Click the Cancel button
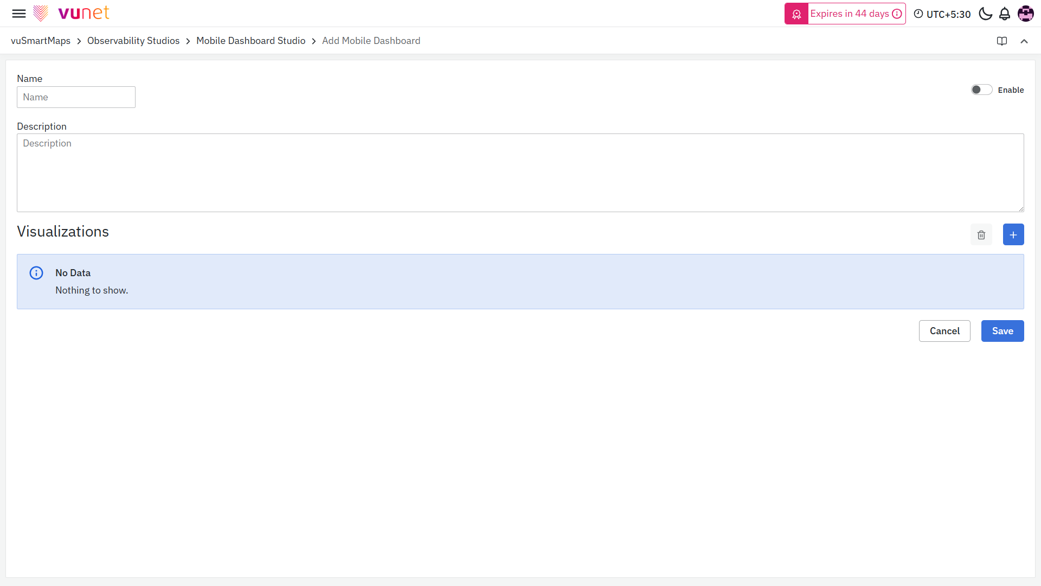 pyautogui.click(x=944, y=331)
